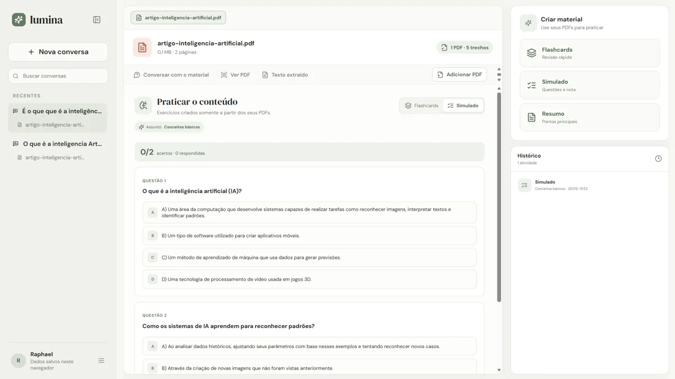Click the Questão 1 question text
The height and width of the screenshot is (379, 675).
192,191
